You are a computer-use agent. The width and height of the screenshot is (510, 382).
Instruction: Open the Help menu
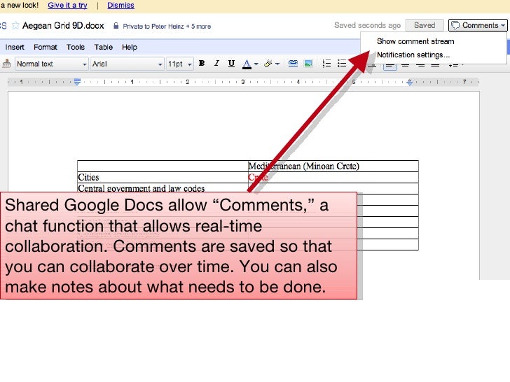tap(130, 47)
